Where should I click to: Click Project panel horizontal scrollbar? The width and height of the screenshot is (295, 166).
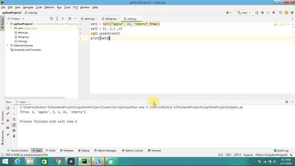pos(35,98)
